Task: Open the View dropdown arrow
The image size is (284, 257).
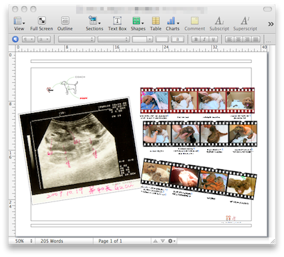Action: point(23,23)
